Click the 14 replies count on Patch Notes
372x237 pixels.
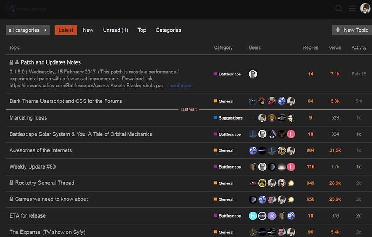pyautogui.click(x=311, y=74)
